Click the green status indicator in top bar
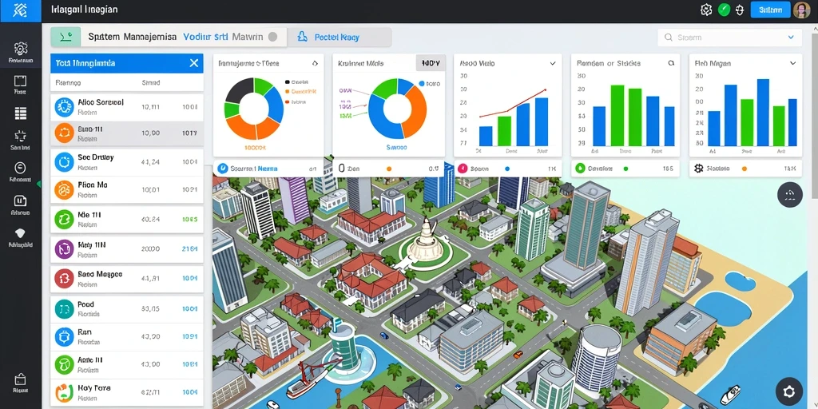 (x=724, y=10)
